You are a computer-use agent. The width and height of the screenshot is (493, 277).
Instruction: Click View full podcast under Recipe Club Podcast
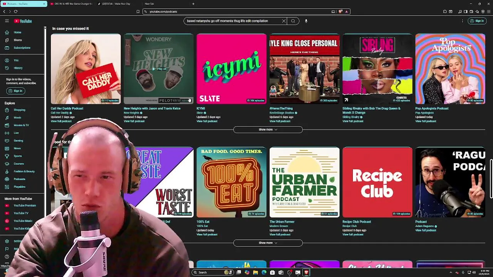click(353, 234)
